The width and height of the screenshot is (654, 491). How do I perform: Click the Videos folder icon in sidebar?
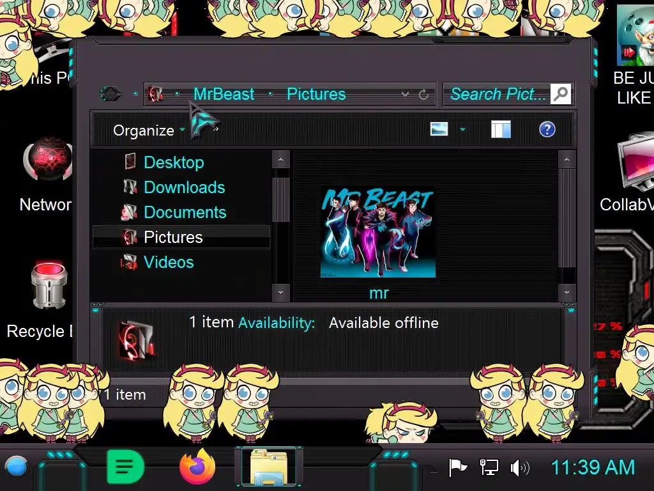click(129, 262)
